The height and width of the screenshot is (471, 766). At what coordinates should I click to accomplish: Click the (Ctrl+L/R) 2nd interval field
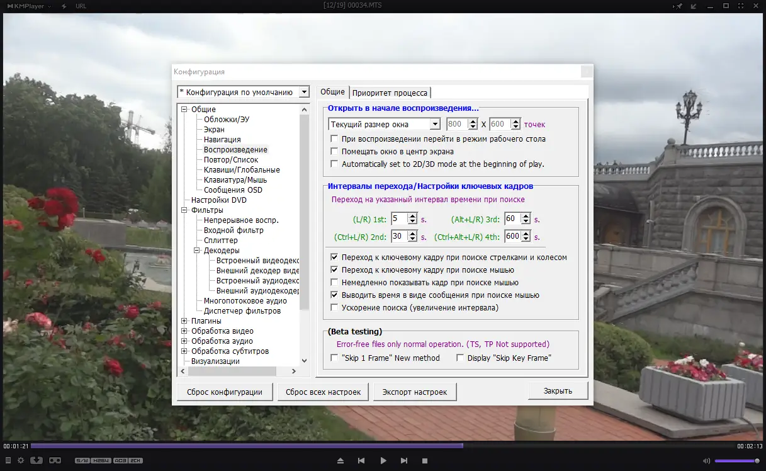click(x=399, y=236)
